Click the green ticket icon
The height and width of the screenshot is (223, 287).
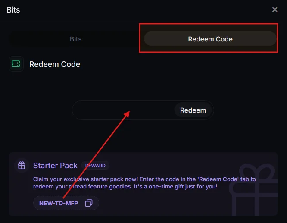pos(16,64)
